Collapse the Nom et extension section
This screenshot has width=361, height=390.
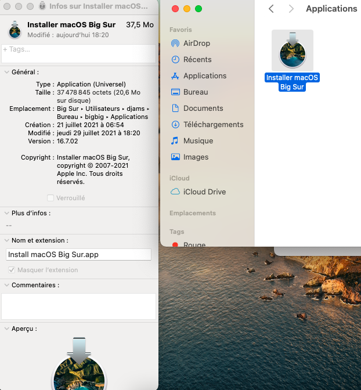(7, 240)
